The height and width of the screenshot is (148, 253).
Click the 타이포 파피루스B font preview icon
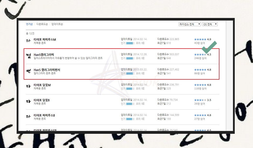[28, 116]
